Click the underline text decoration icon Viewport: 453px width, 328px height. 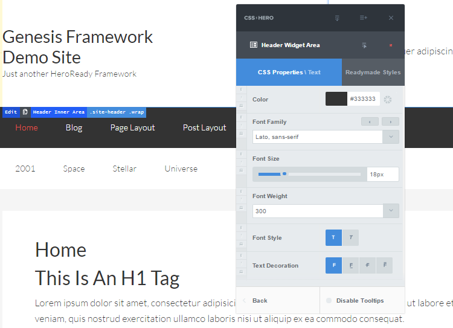point(350,266)
